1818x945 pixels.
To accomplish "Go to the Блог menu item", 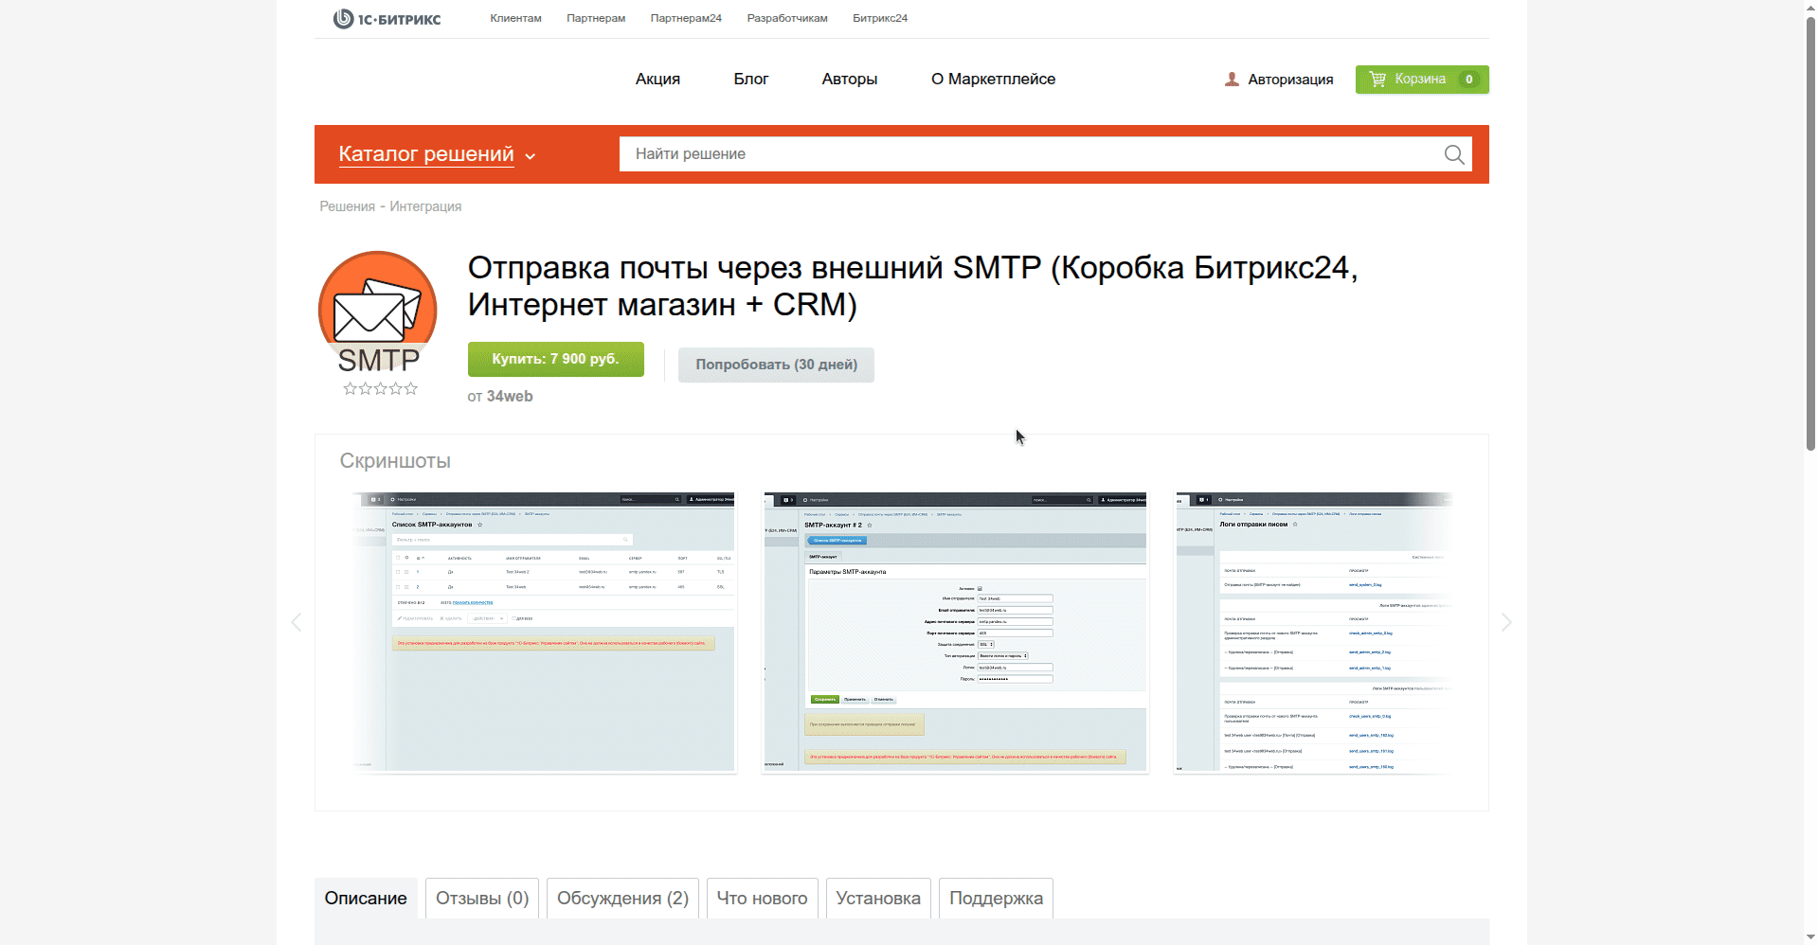I will (750, 80).
